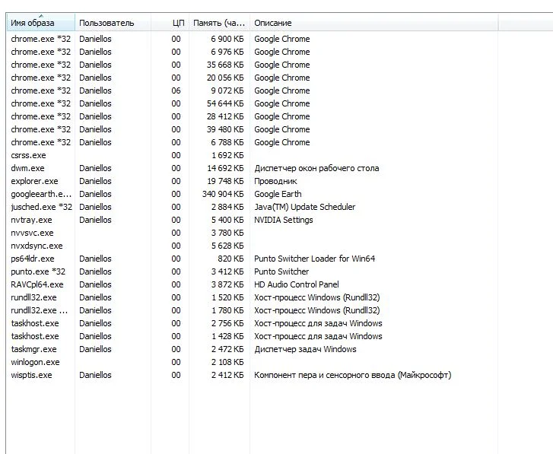Select the csrss.exe process row

point(29,155)
